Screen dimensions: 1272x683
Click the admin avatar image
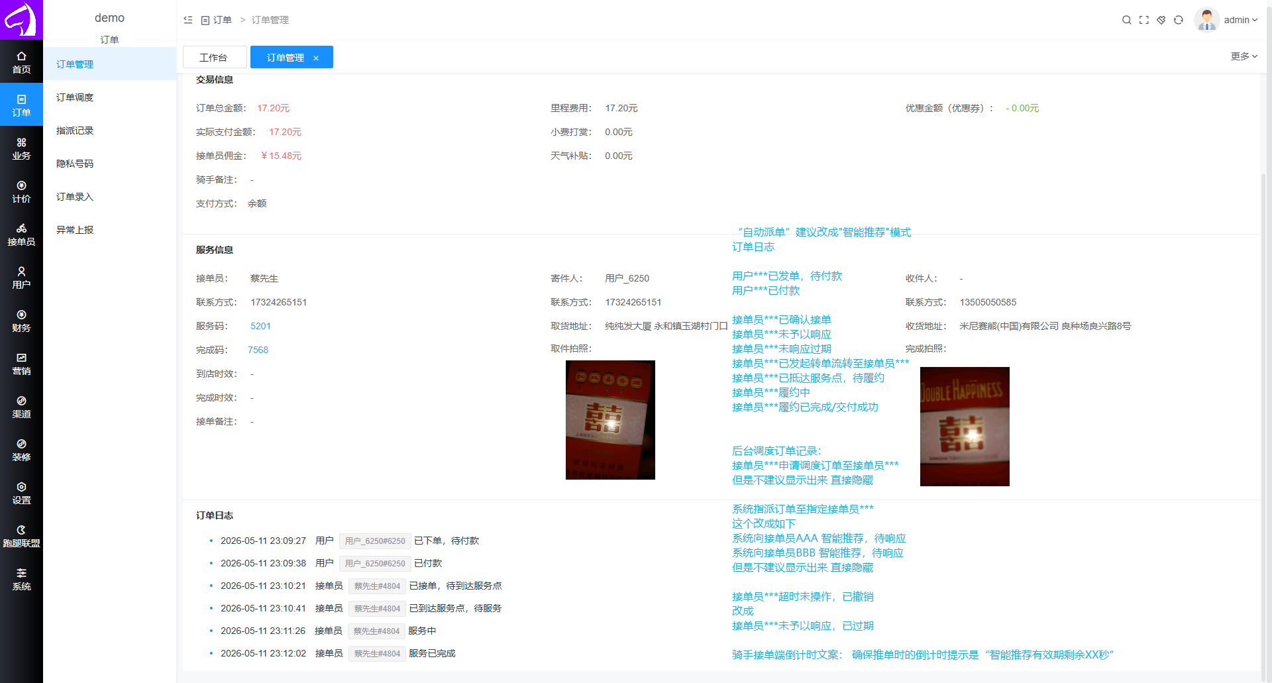tap(1206, 20)
